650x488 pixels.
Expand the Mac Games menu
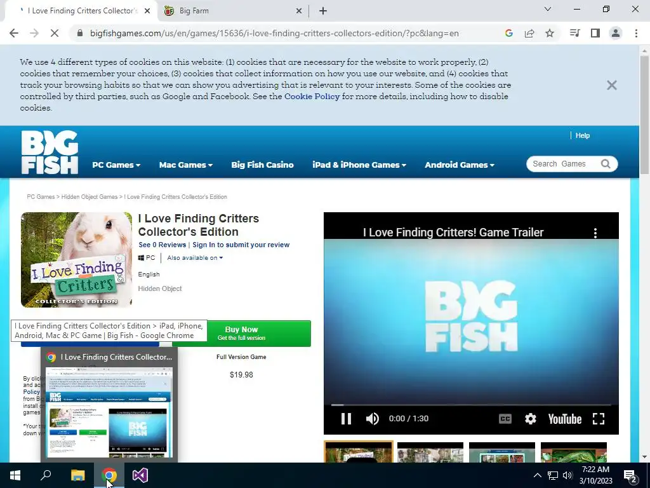coord(186,165)
